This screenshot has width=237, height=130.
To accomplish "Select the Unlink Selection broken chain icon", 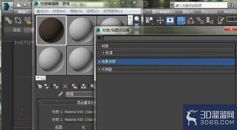I will pos(18,20).
